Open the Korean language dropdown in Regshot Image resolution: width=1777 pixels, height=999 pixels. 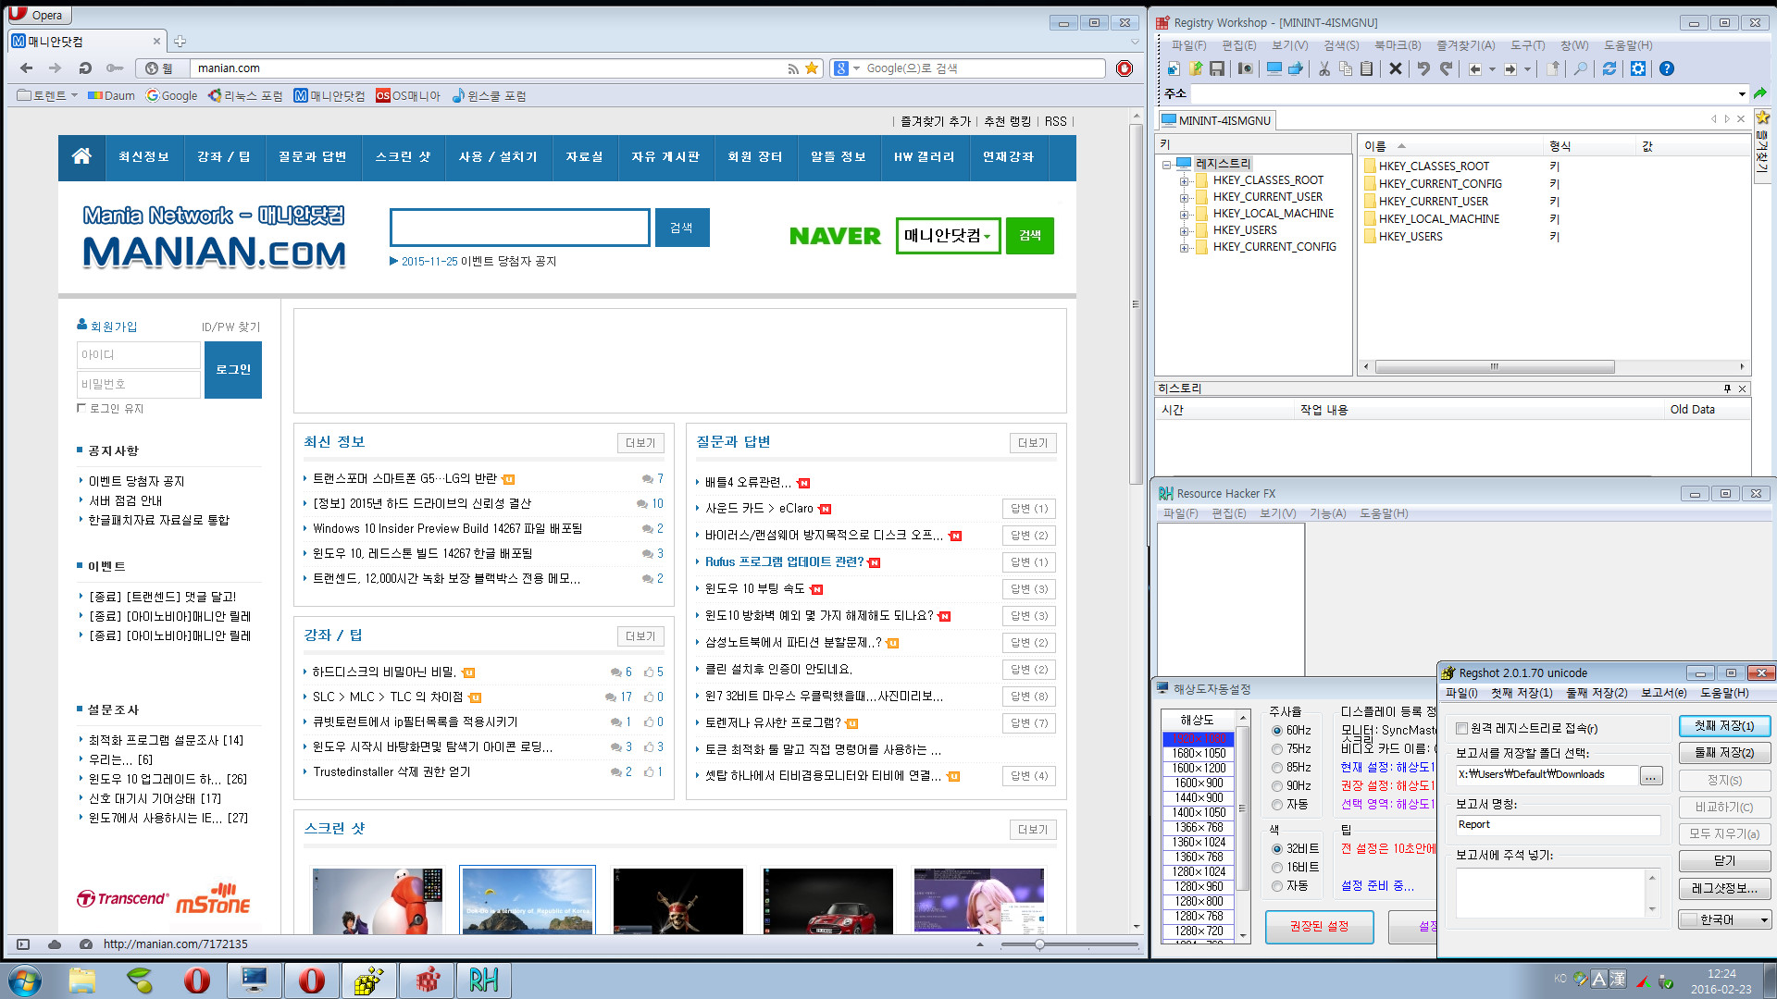pyautogui.click(x=1725, y=919)
